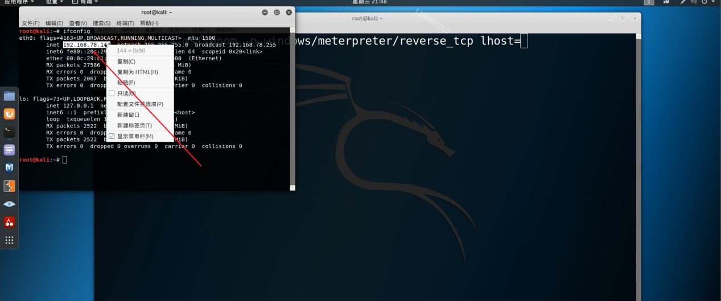Close the front terminal window
This screenshot has width=721, height=301.
[x=289, y=13]
